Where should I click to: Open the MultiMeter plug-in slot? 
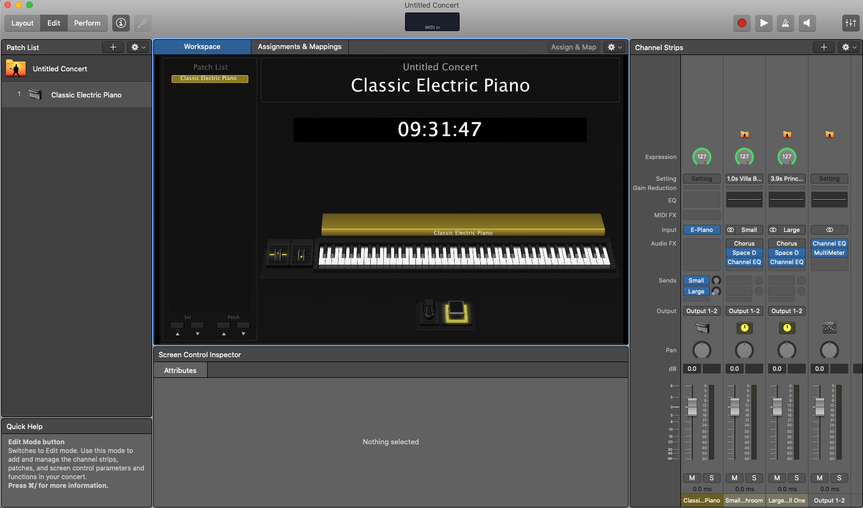[x=830, y=253]
